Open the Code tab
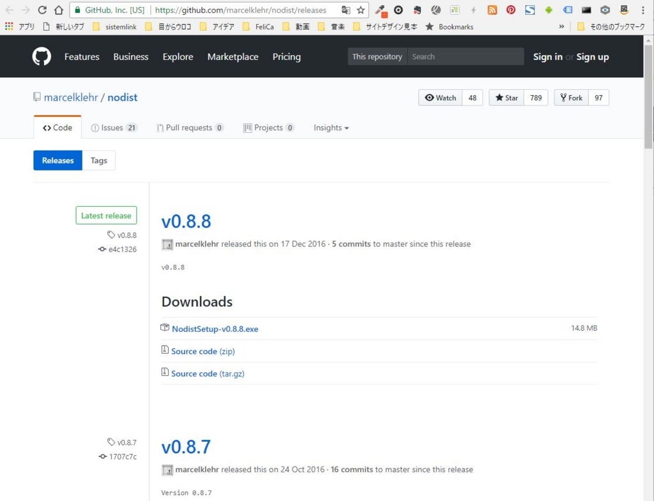The image size is (654, 501). tap(57, 128)
